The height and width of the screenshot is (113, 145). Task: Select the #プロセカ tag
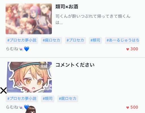click(75, 40)
